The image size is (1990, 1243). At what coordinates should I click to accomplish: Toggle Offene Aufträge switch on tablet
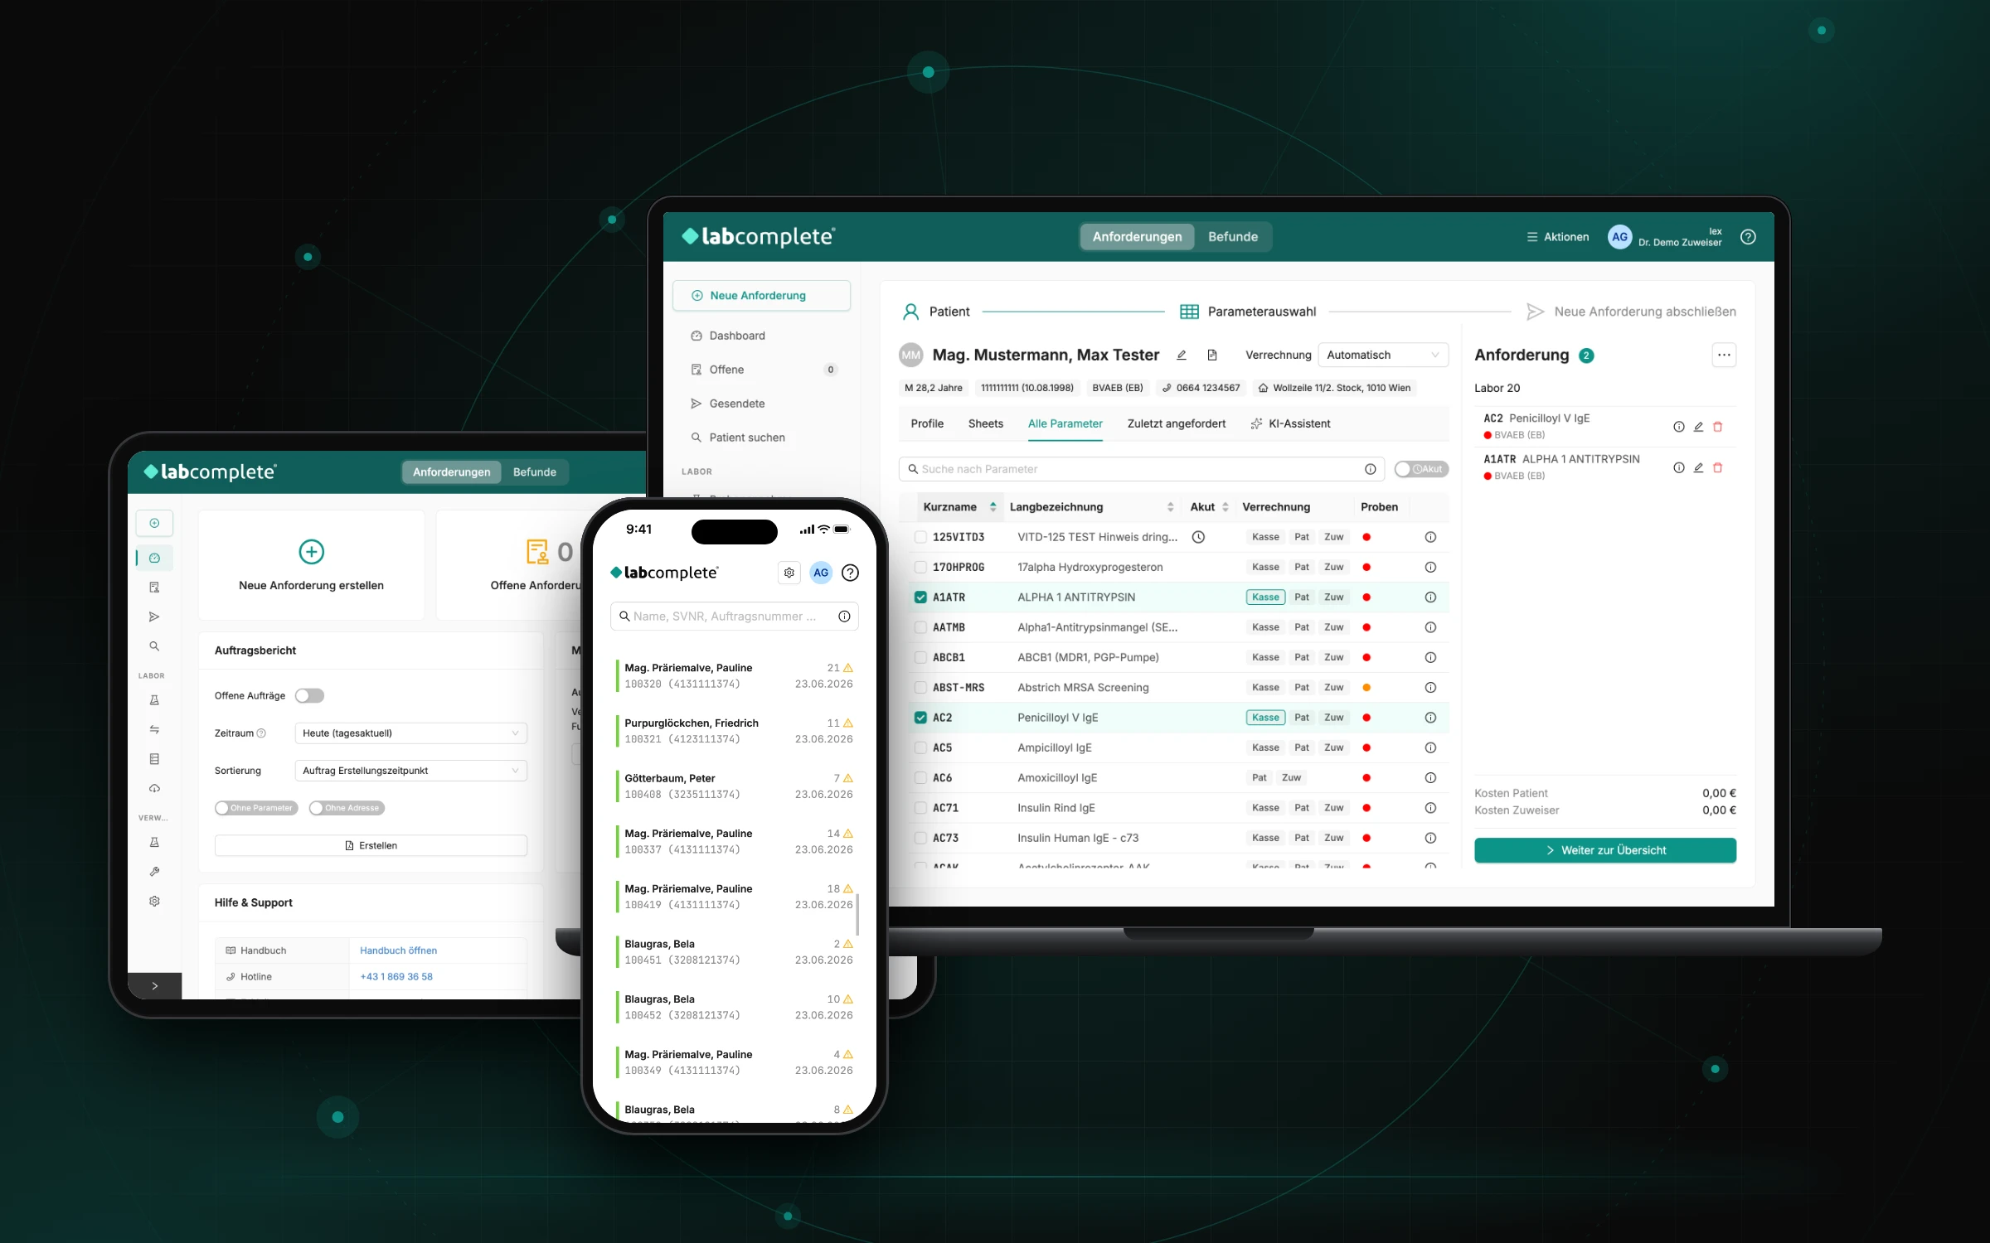coord(309,696)
